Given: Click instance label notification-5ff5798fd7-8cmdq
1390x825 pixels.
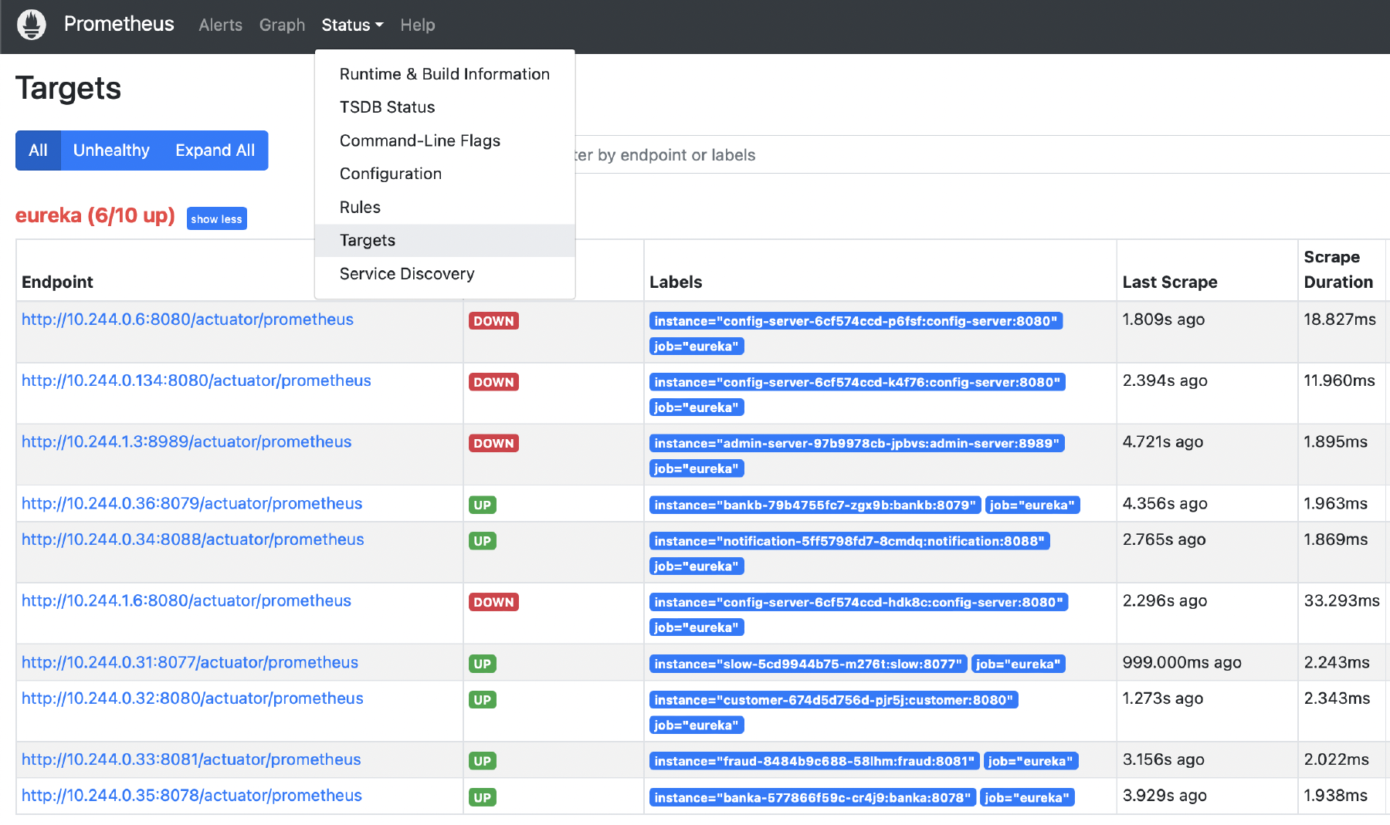Looking at the screenshot, I should point(849,541).
